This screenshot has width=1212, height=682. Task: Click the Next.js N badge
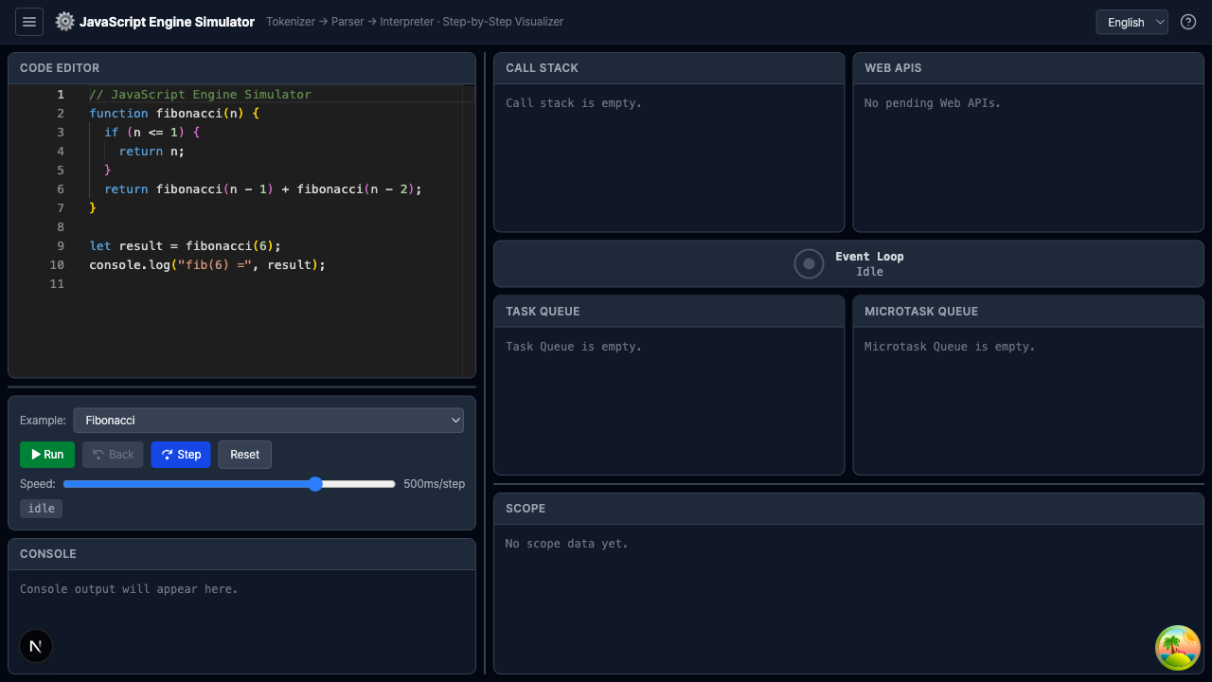[x=36, y=646]
